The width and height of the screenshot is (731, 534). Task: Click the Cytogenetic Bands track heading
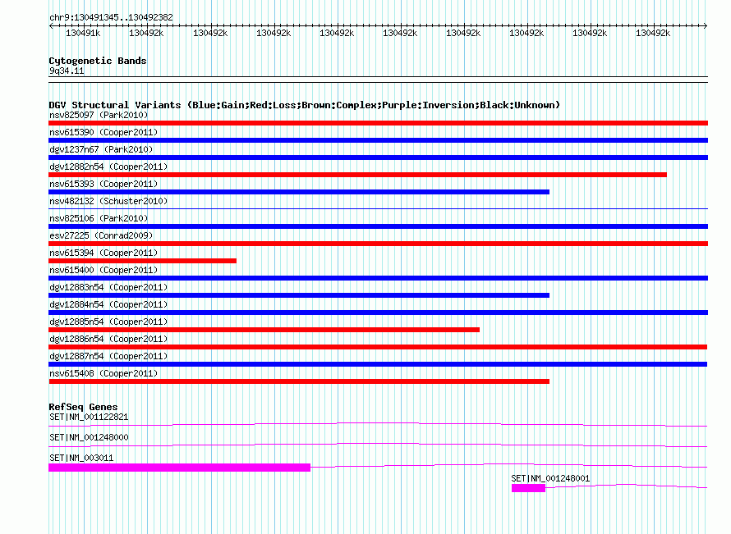[98, 61]
